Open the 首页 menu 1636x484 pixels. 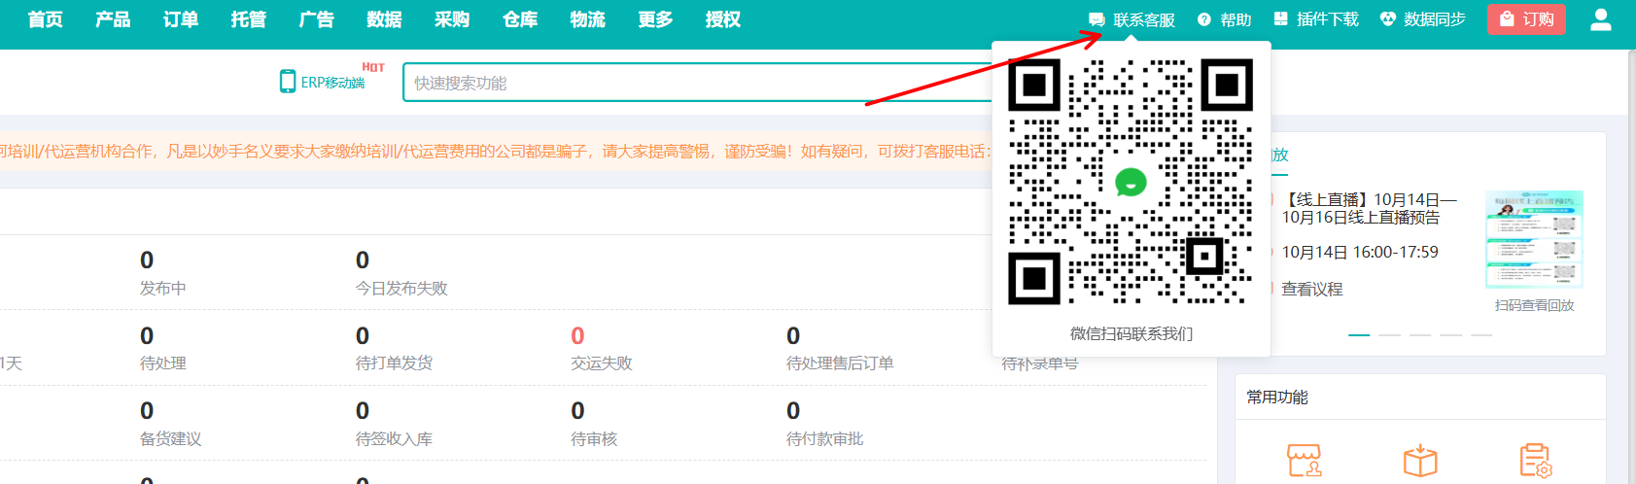[45, 19]
